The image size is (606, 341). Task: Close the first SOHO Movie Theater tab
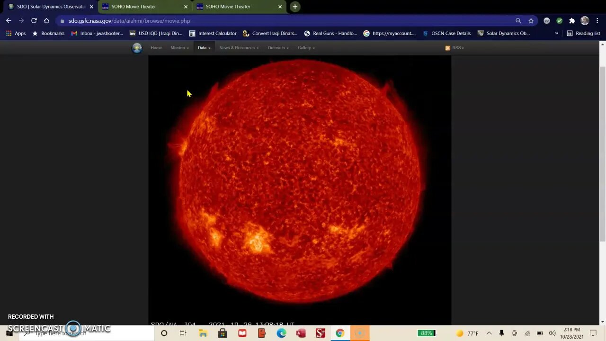tap(186, 7)
